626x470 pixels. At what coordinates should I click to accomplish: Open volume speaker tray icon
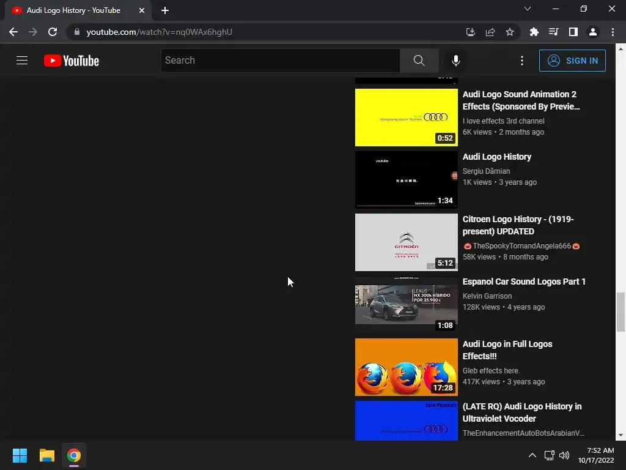point(564,455)
